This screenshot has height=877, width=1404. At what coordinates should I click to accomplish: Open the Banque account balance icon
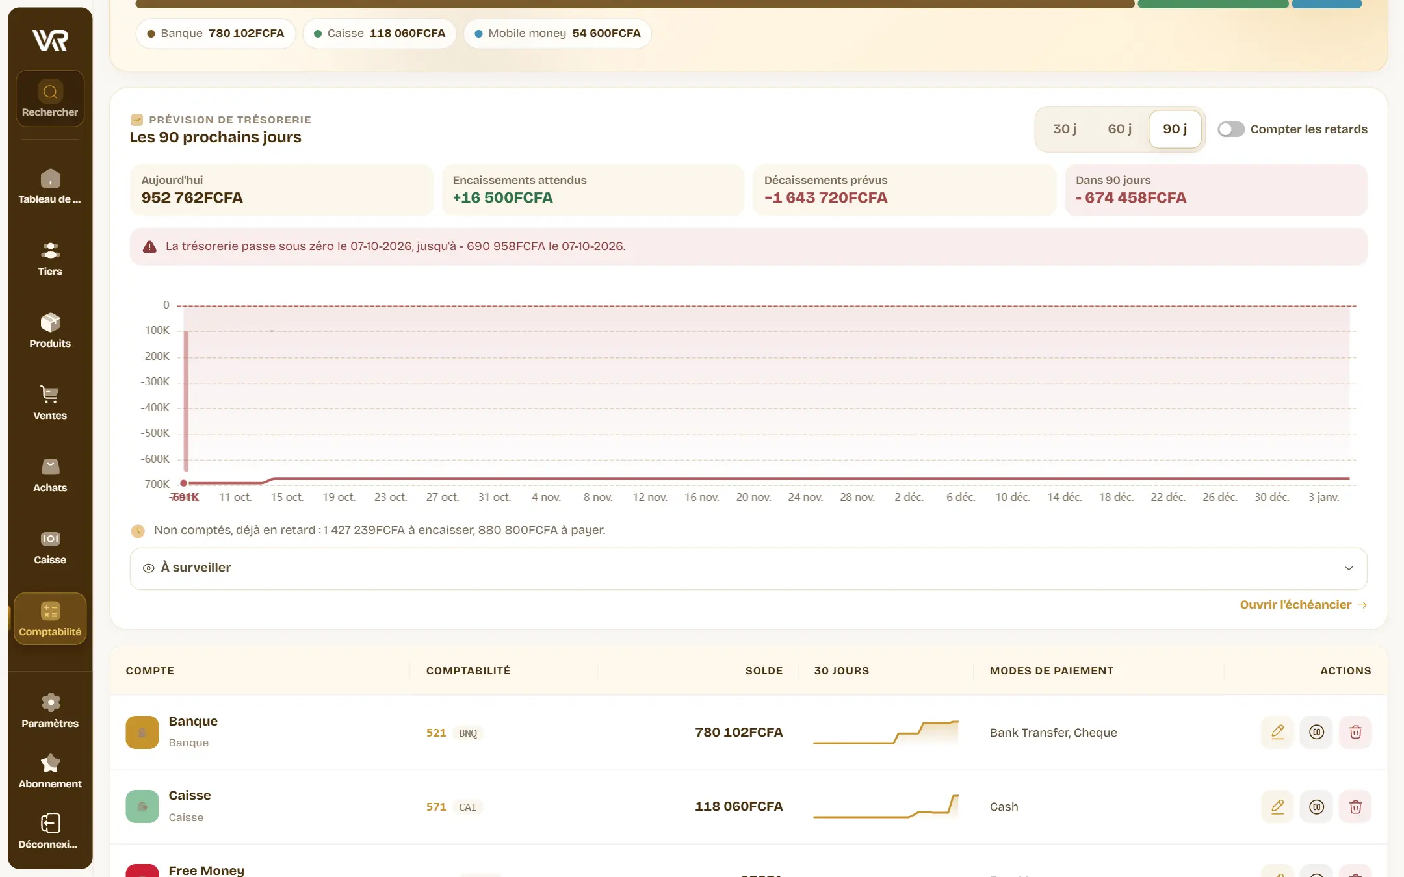[1316, 732]
